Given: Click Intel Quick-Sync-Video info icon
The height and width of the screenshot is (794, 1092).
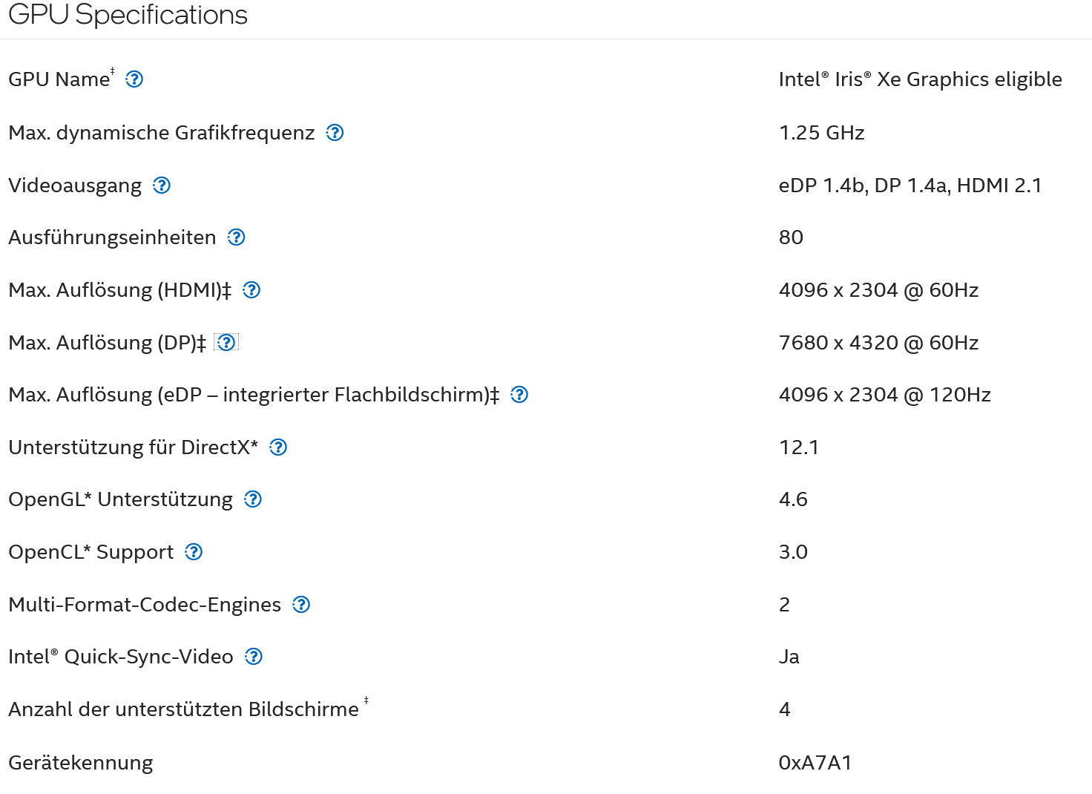Looking at the screenshot, I should tap(254, 657).
